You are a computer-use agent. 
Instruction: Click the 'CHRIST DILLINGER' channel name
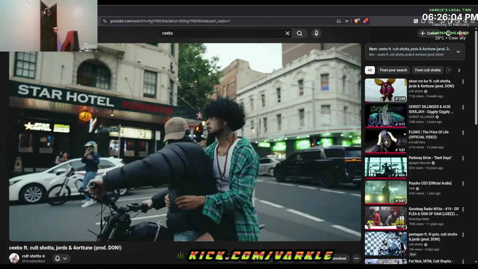point(421,117)
